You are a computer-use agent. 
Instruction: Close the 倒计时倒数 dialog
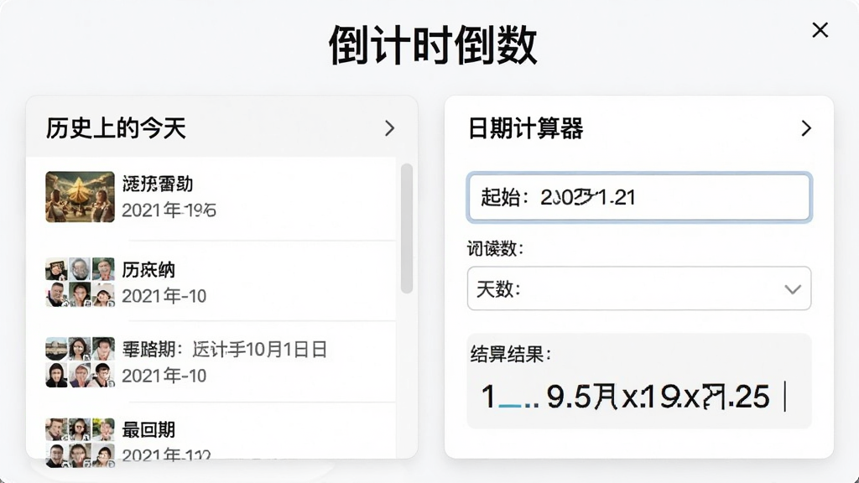(x=820, y=30)
